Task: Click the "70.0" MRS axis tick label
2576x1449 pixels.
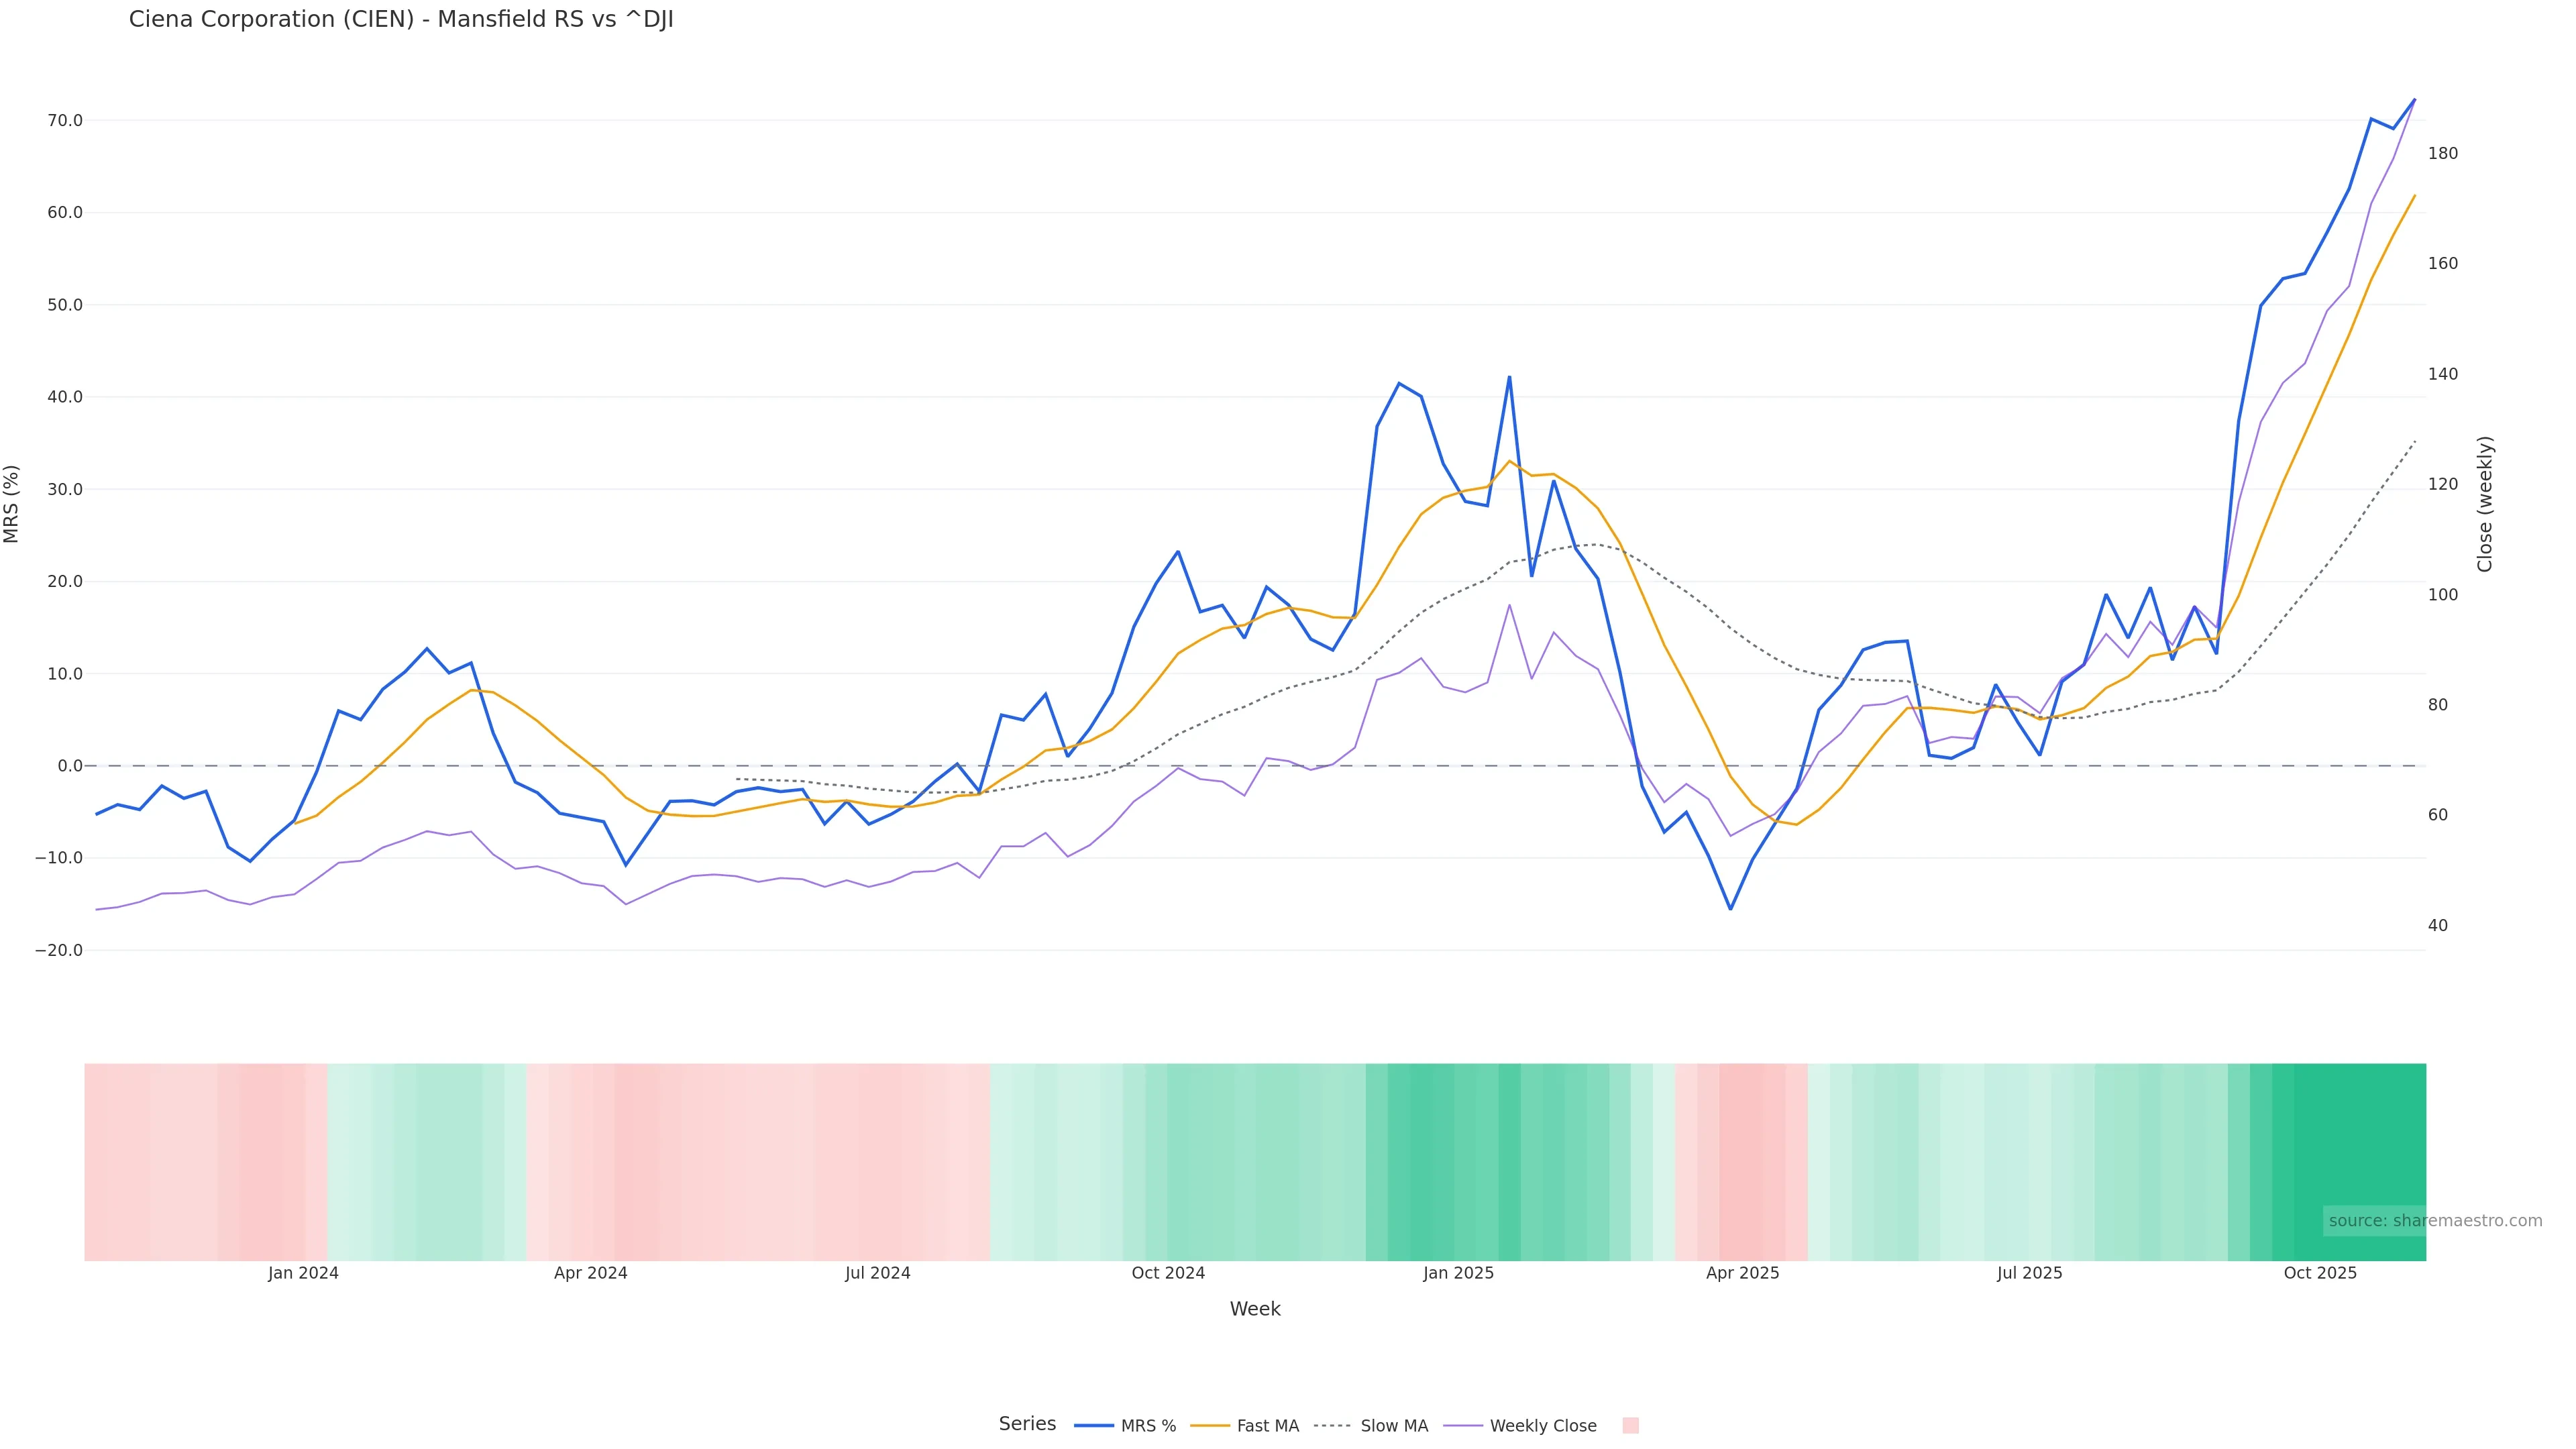Action: tap(65, 121)
